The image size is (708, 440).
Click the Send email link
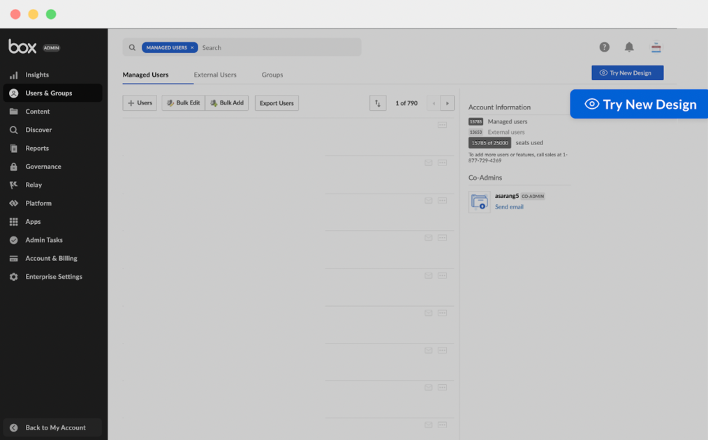(509, 207)
